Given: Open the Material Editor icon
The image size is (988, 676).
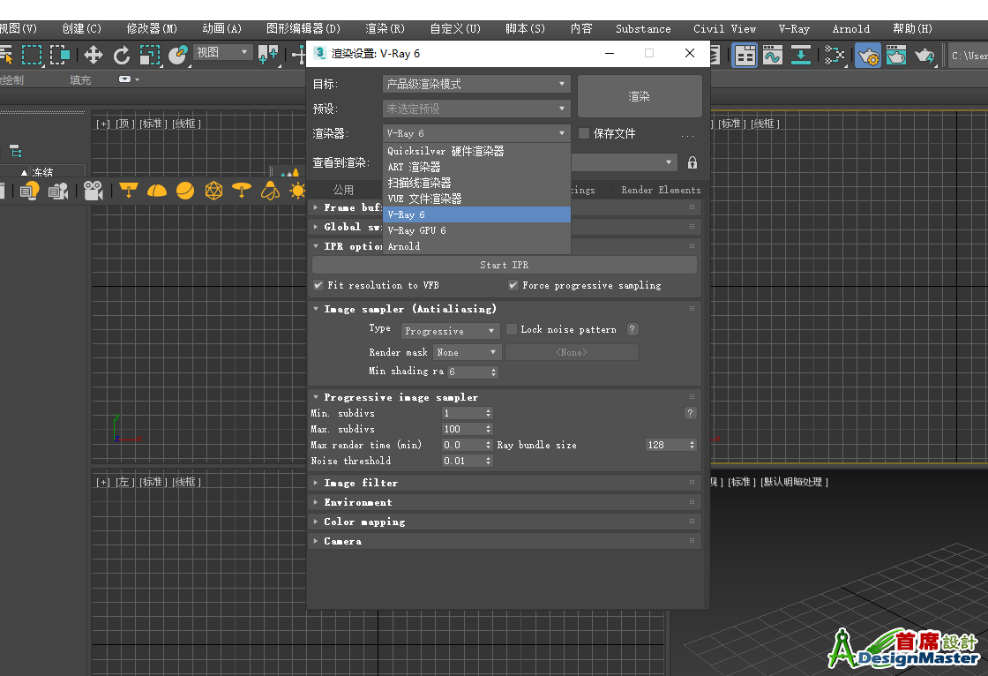Looking at the screenshot, I should (835, 56).
